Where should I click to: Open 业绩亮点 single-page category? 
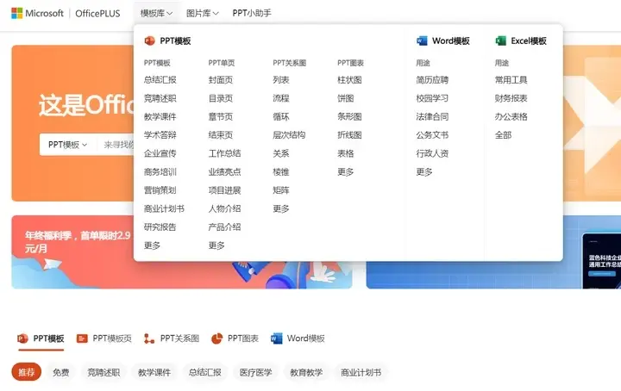click(224, 172)
